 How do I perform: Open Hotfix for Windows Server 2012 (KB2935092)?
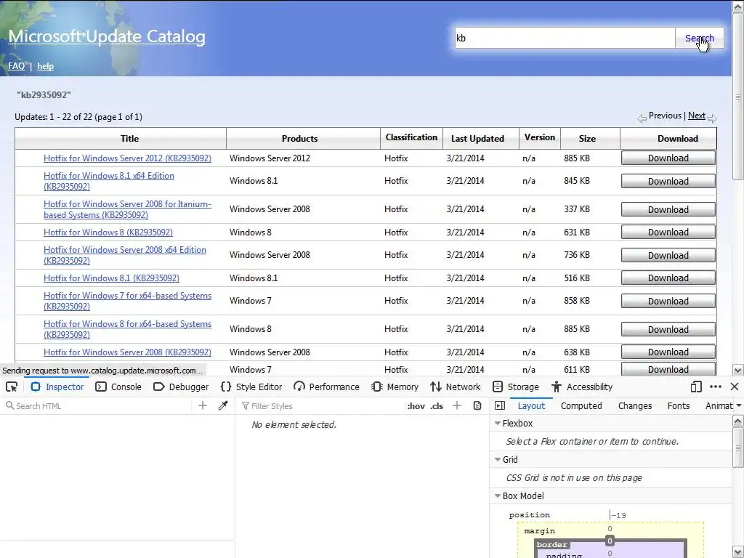click(x=127, y=158)
